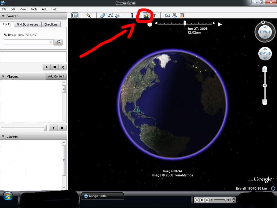Image resolution: width=277 pixels, height=208 pixels.
Task: Open the View menu
Action: pyautogui.click(x=23, y=9)
